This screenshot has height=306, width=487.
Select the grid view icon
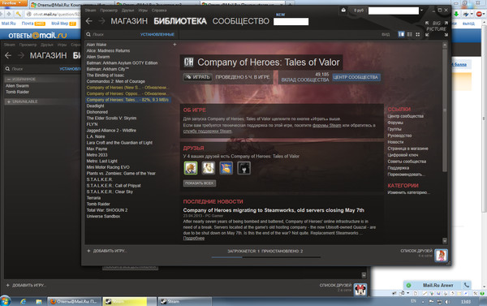[418, 34]
